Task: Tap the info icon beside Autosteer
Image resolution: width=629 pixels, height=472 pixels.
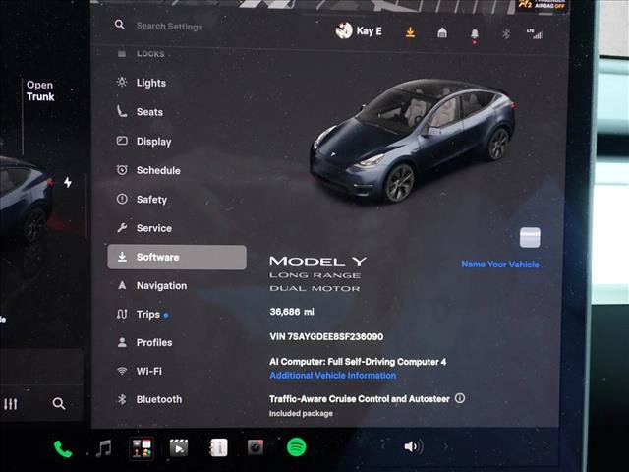Action: (x=460, y=398)
